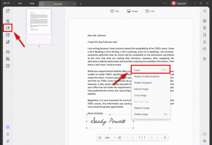Send the file by email icon
This screenshot has width=212, height=145.
205,49
